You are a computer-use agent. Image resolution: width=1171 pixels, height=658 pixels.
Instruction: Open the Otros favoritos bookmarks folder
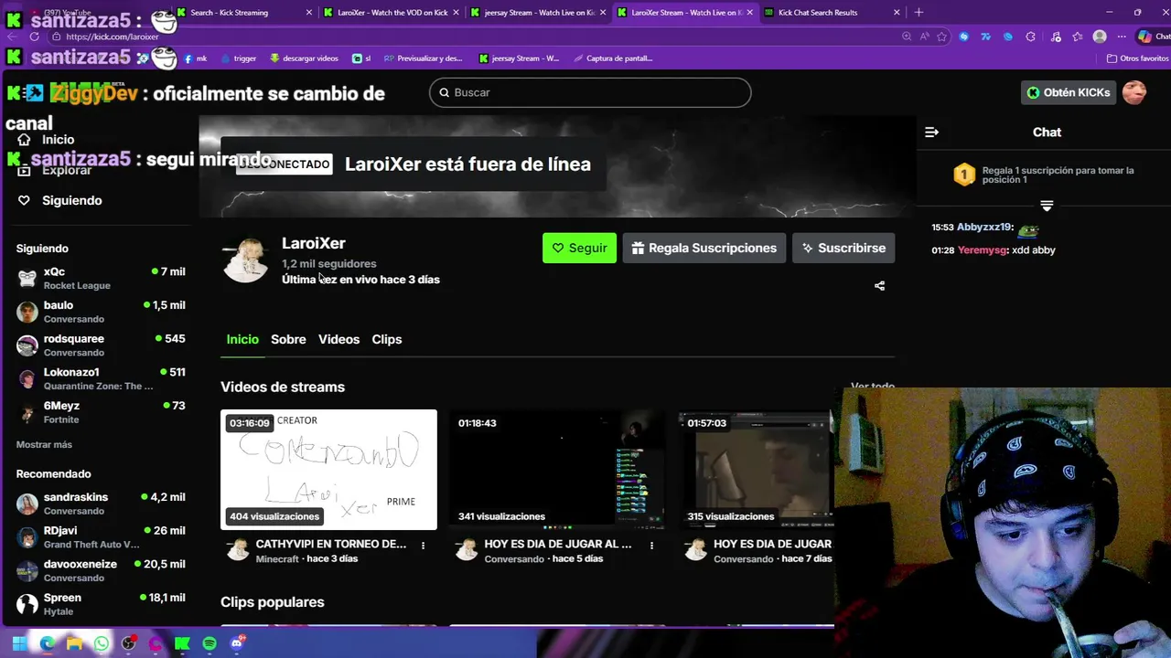[1137, 58]
